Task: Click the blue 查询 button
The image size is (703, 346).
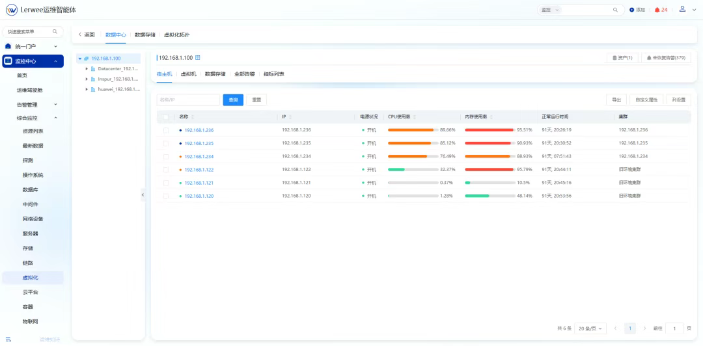Action: (233, 100)
